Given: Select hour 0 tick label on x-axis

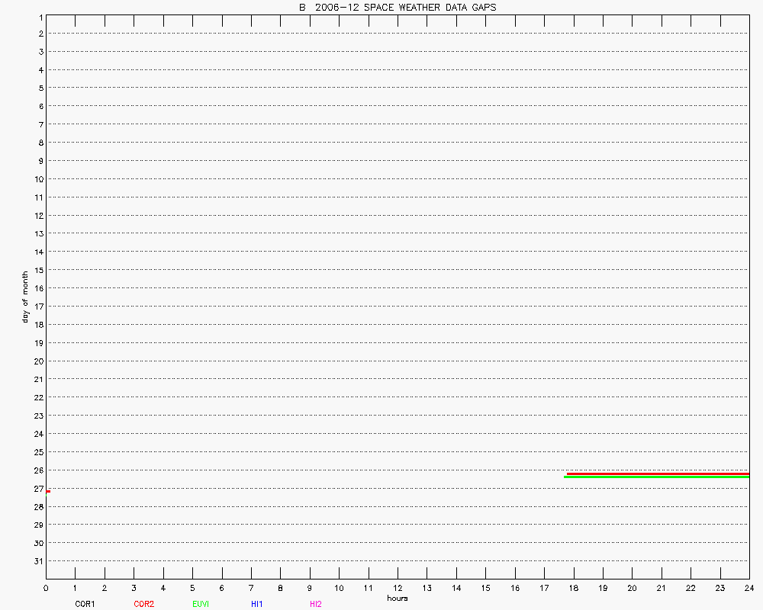Looking at the screenshot, I should (x=46, y=589).
